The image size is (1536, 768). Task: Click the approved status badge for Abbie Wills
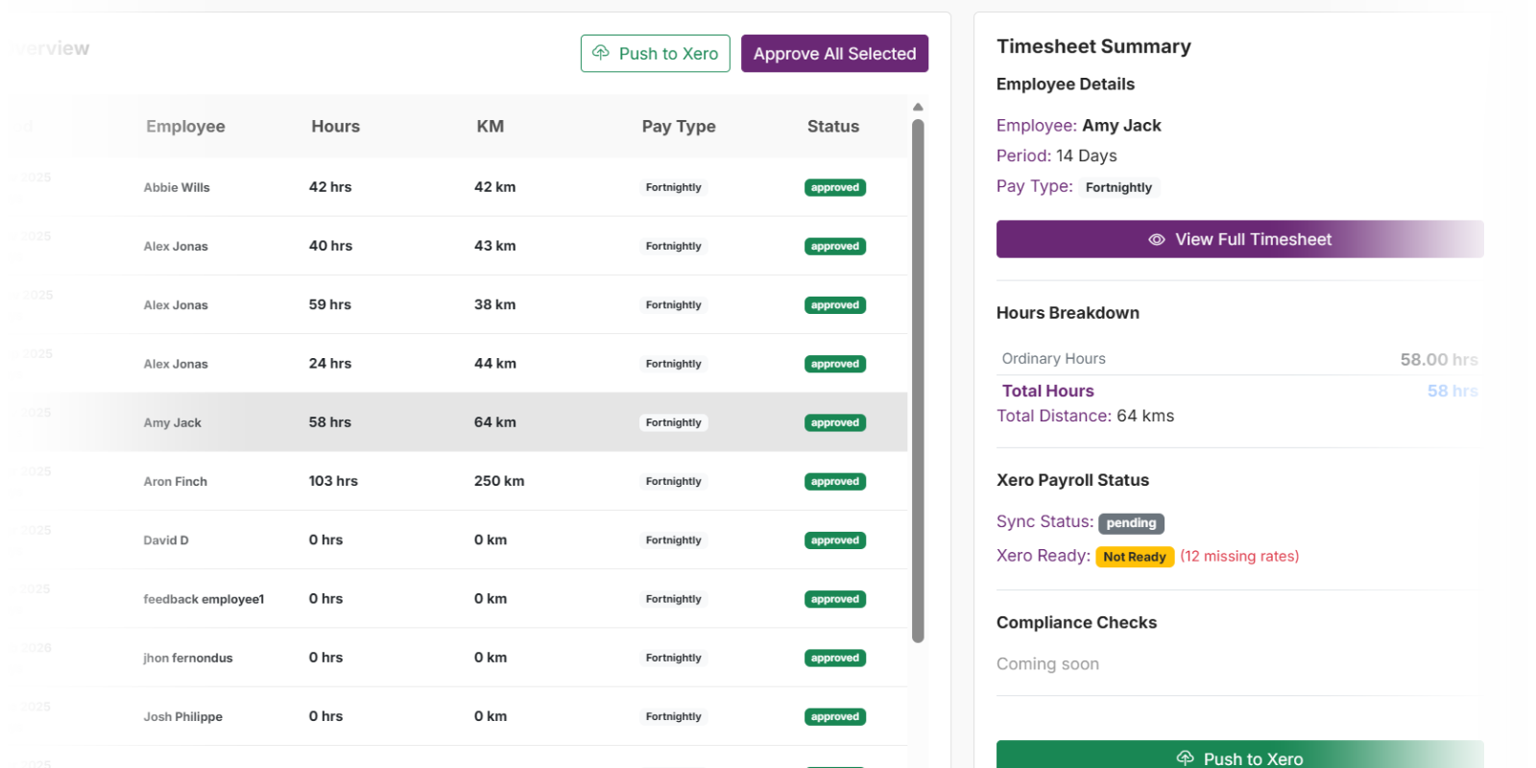[x=835, y=187]
